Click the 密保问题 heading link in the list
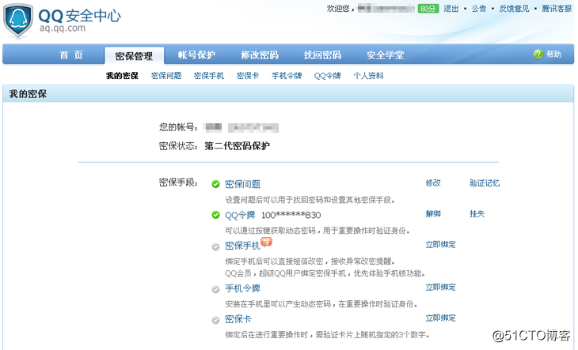Image resolution: width=578 pixels, height=350 pixels. 243,184
